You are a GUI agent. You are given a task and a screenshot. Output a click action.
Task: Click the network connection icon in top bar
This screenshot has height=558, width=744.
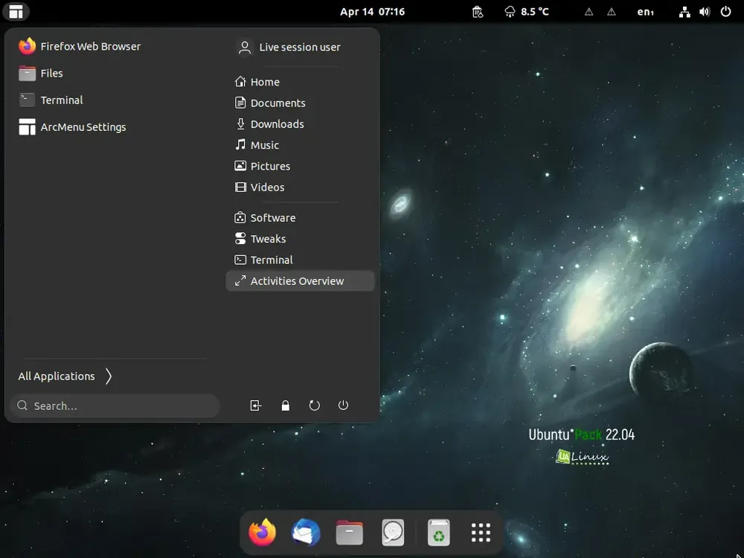pos(684,12)
